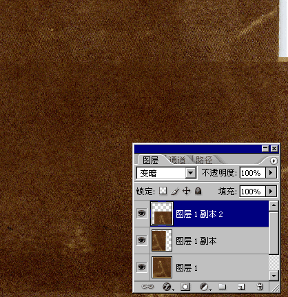Click the delete layer trash icon

click(x=260, y=287)
